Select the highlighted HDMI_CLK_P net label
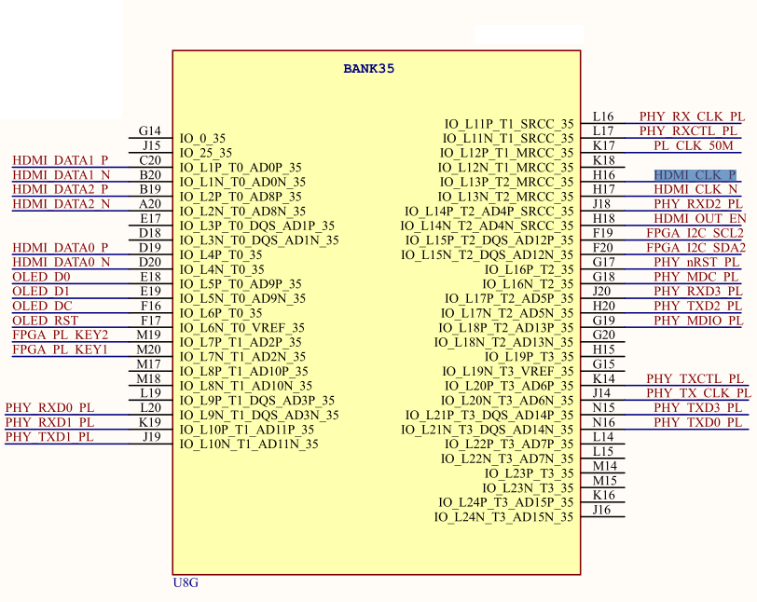Image resolution: width=757 pixels, height=602 pixels. [x=695, y=175]
